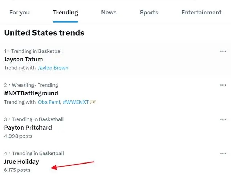
Task: Open the Oba Femi related trend link
Action: coord(49,102)
